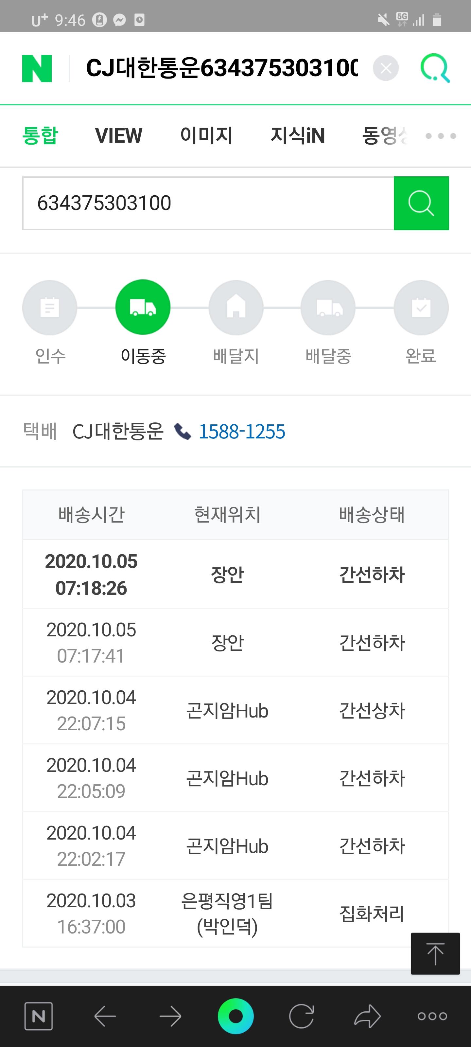Open the 이미지 tab
471x1047 pixels.
tap(206, 135)
